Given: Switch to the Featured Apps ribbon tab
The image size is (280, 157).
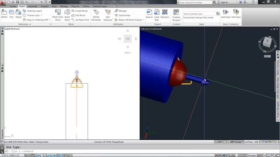Looking at the screenshot, I should pos(100,6).
